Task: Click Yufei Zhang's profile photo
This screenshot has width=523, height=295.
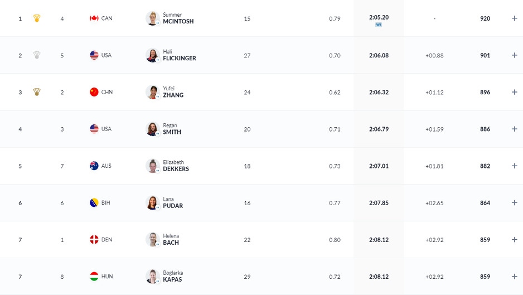Action: pos(152,92)
